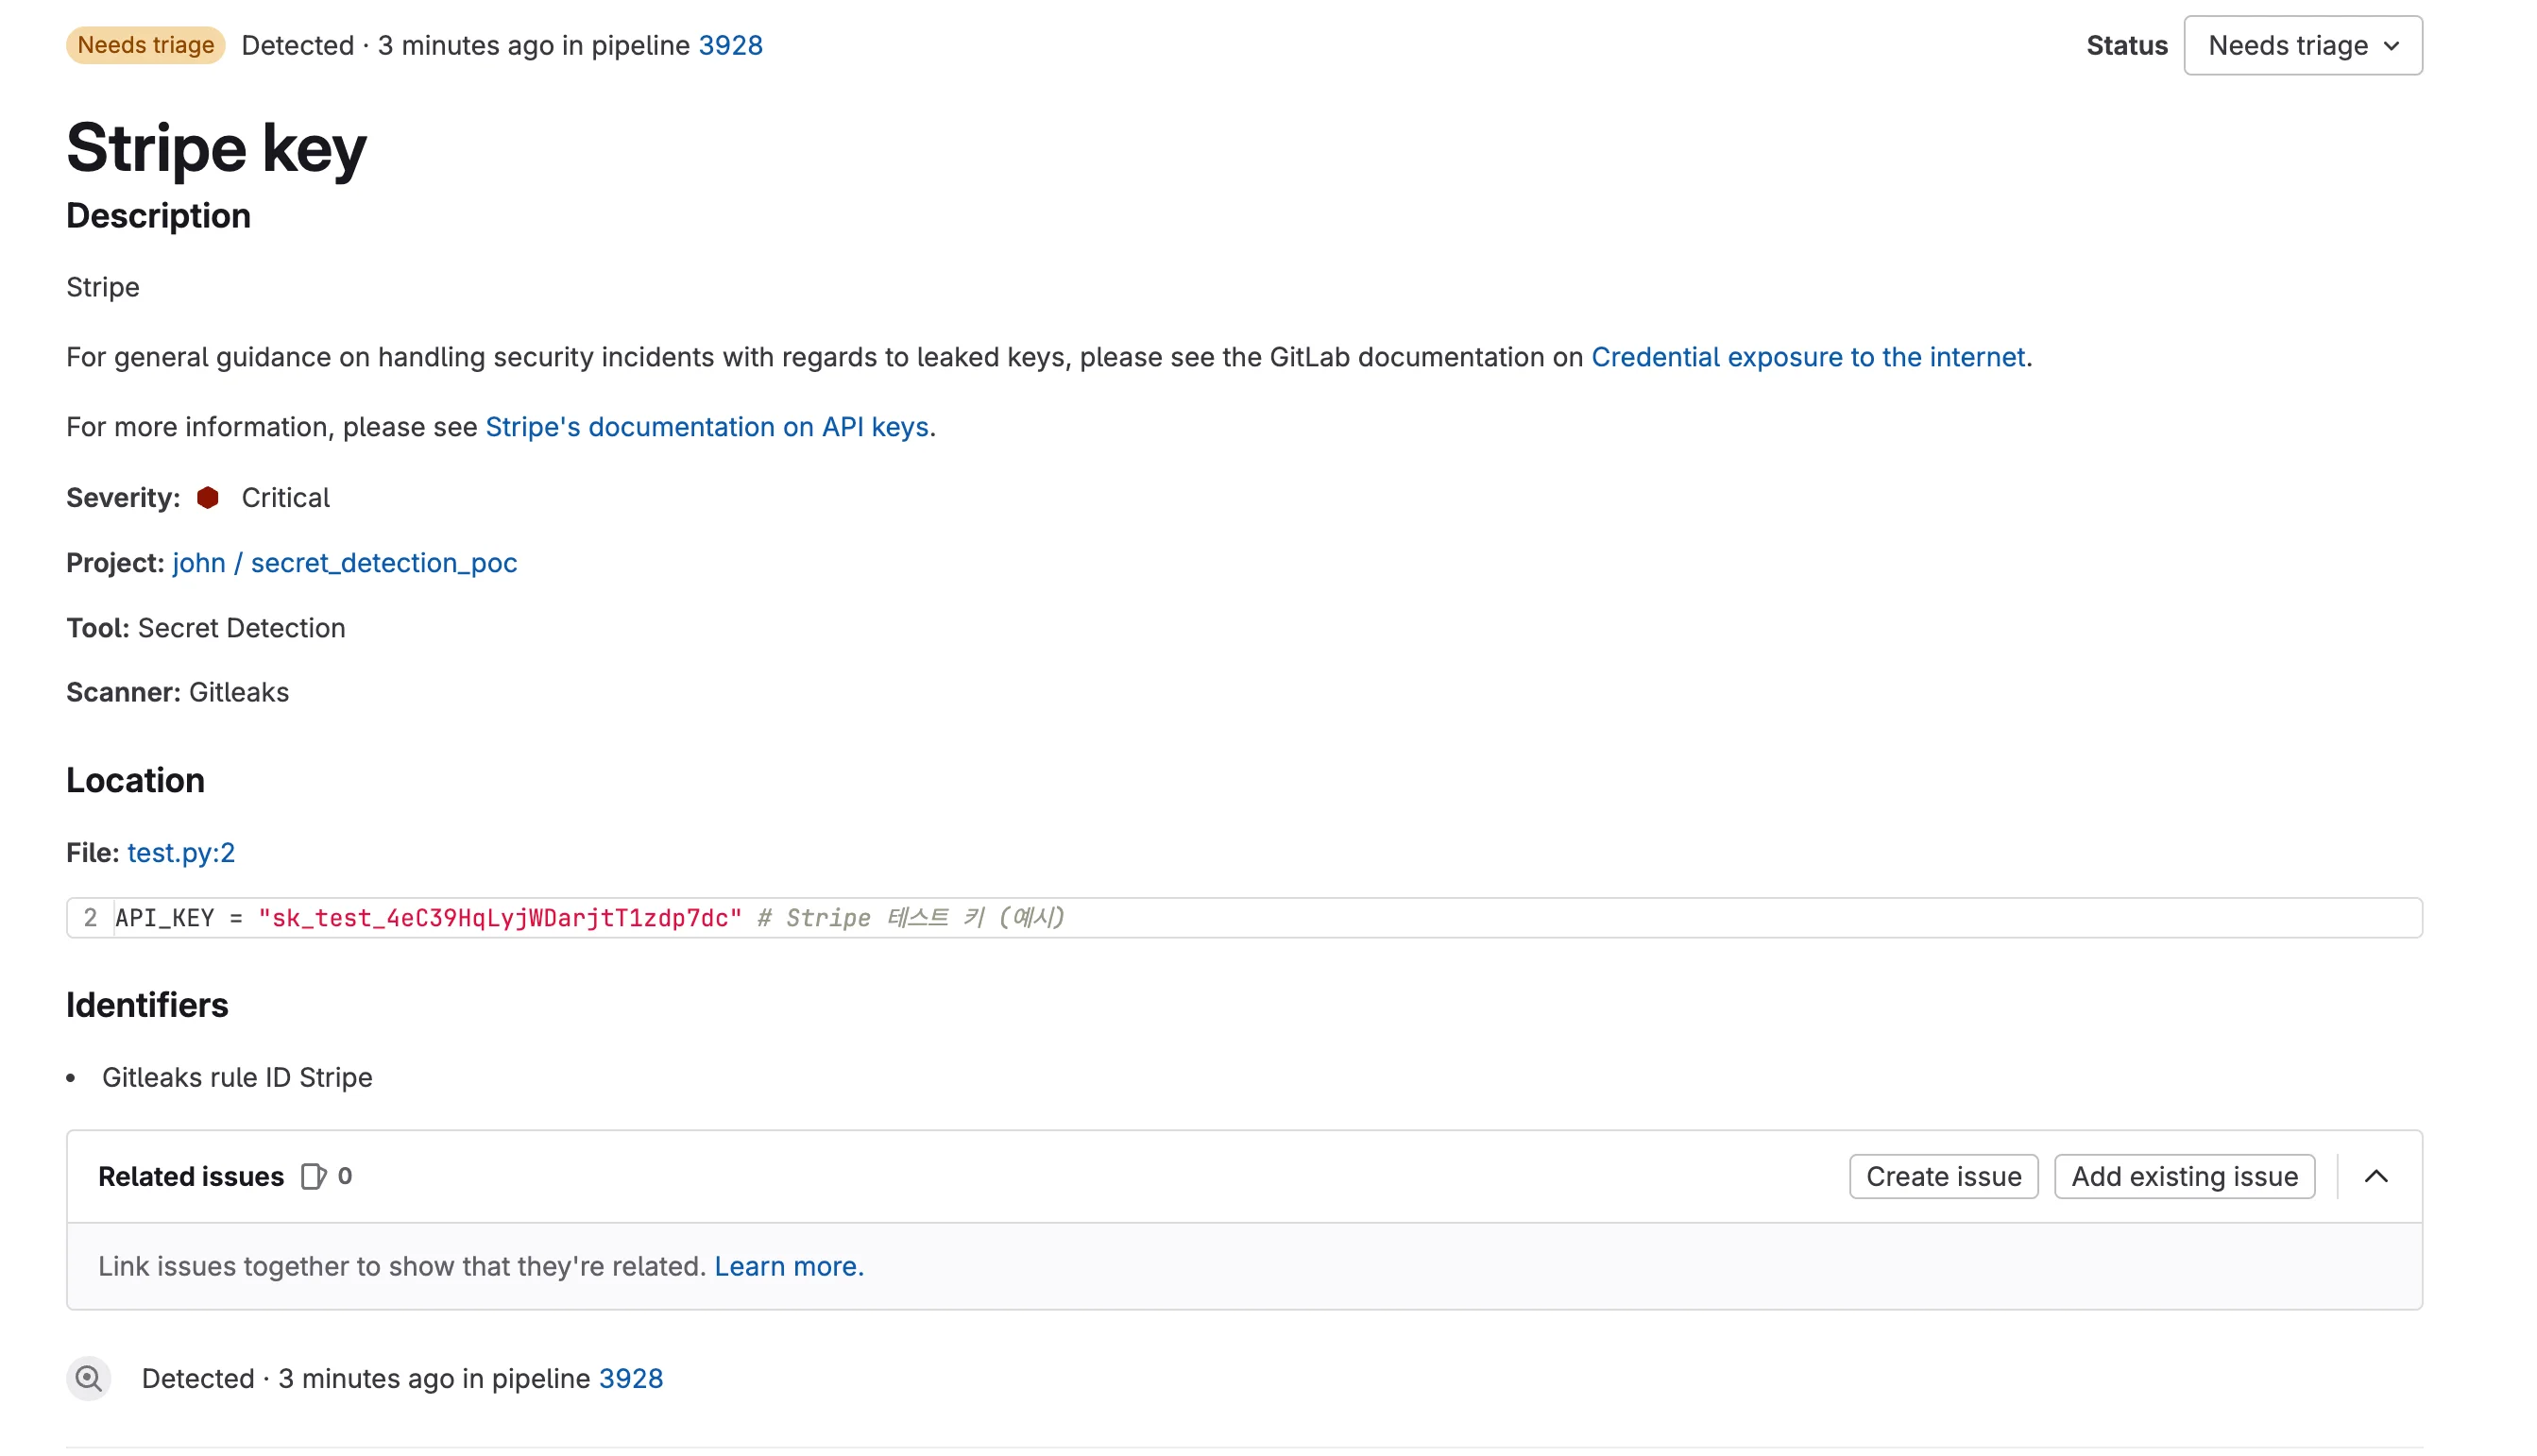Click the Stripe key title heading
The height and width of the screenshot is (1456, 2537).
click(217, 148)
